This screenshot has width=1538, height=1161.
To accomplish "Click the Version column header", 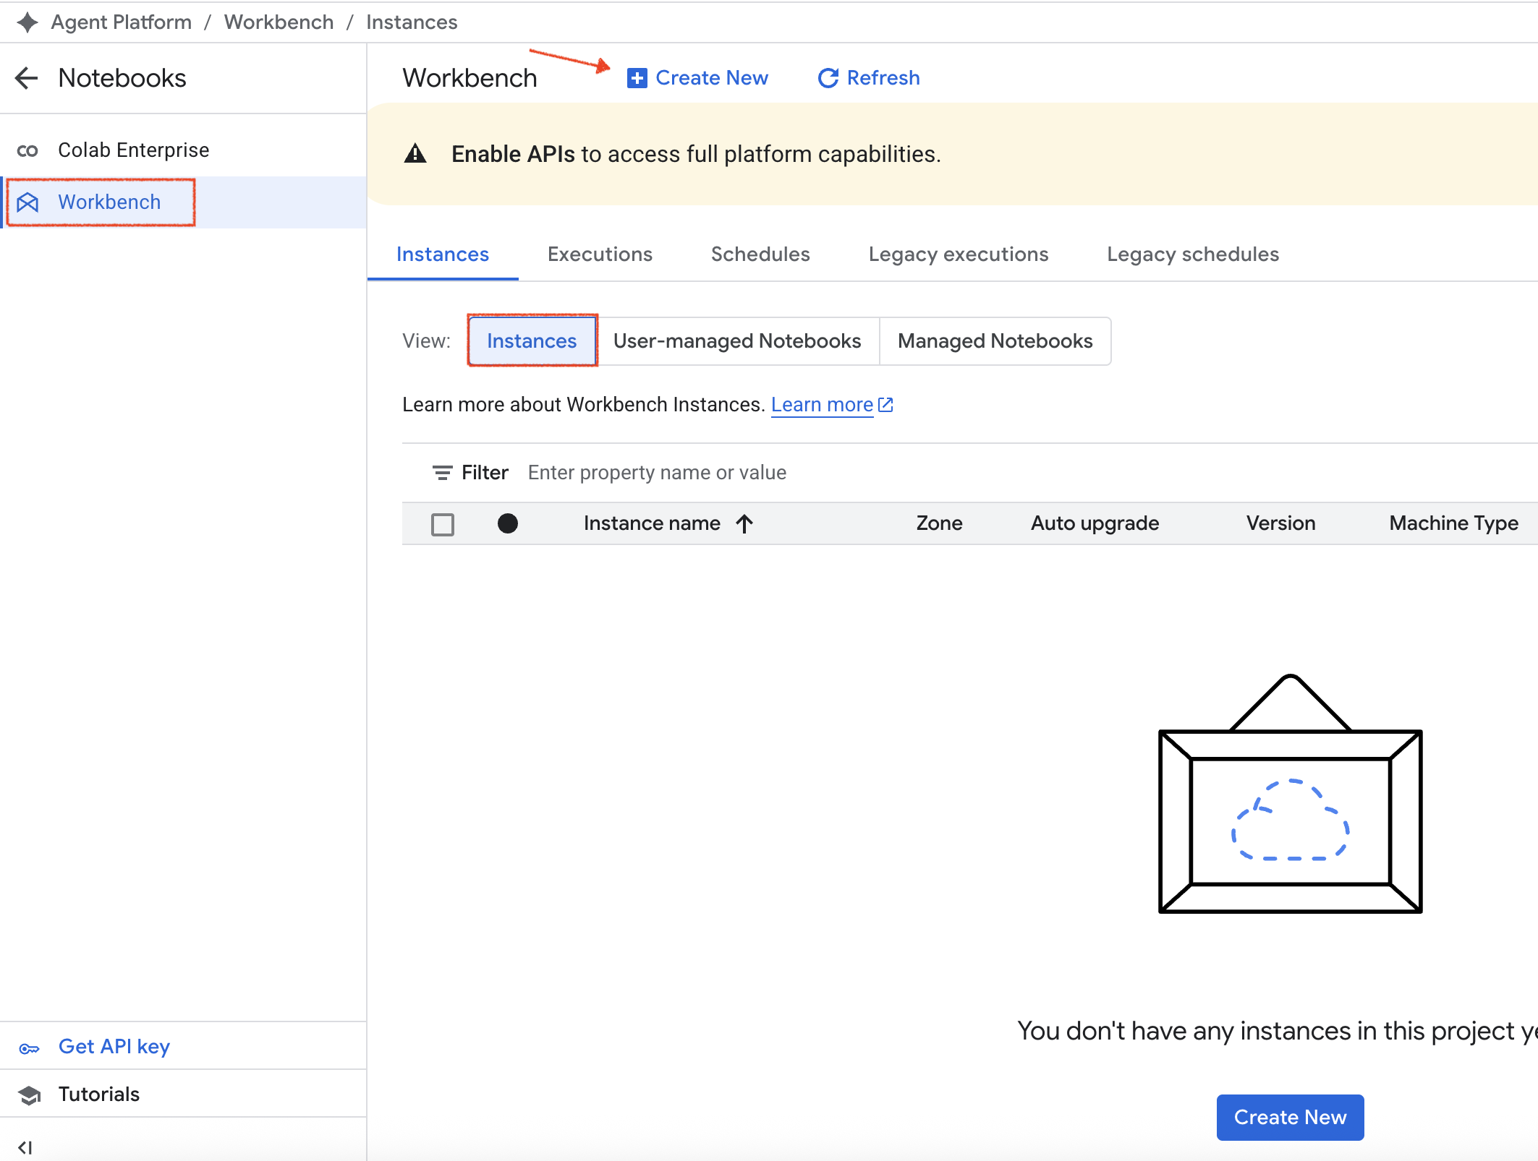I will point(1280,523).
